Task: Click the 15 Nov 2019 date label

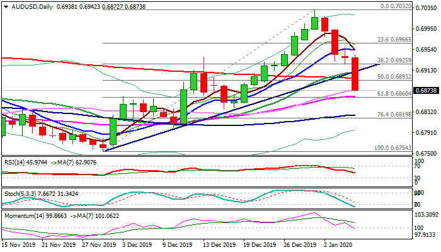Action: pos(18,245)
